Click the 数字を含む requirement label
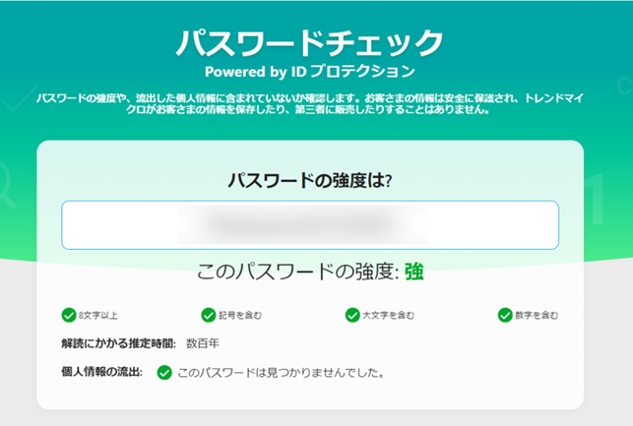 tap(538, 315)
